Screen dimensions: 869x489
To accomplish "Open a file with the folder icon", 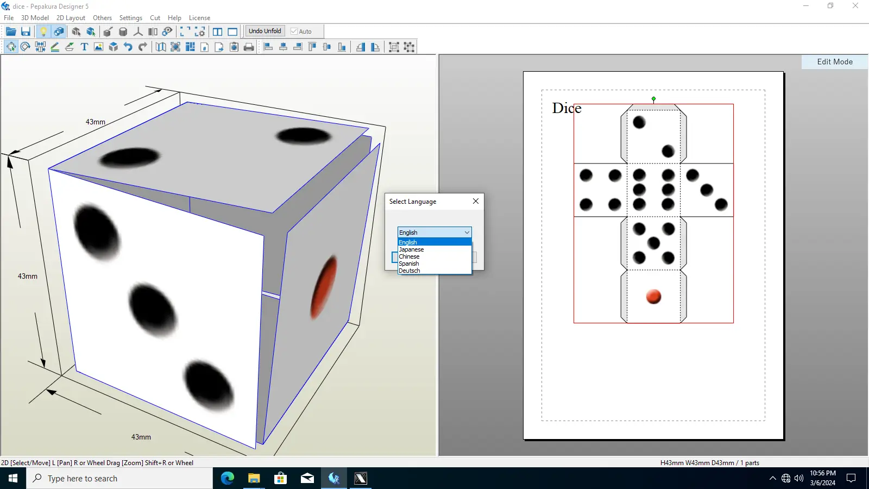I will [x=11, y=32].
